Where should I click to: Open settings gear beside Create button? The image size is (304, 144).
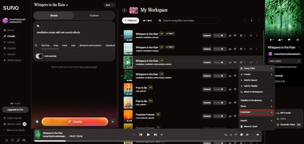37,122
